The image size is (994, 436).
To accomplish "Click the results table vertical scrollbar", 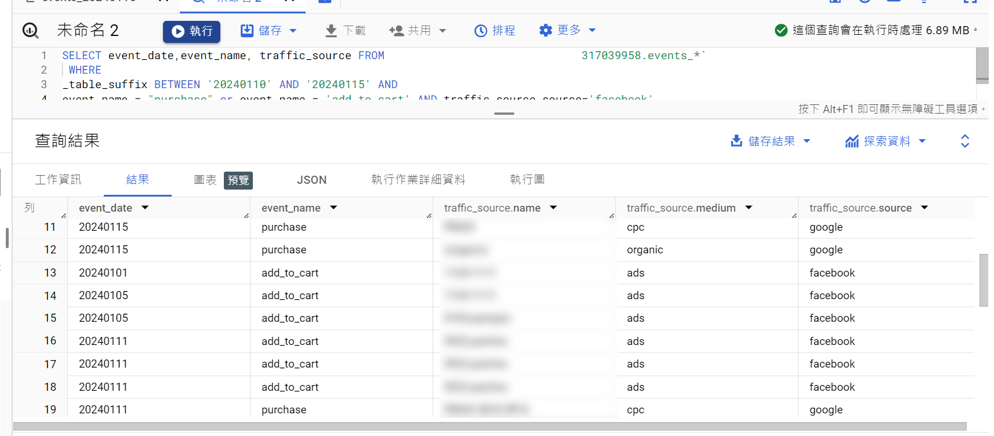I will tap(984, 279).
